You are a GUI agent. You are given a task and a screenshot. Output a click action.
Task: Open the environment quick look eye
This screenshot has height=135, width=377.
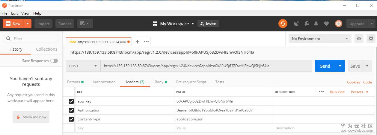click(x=359, y=38)
